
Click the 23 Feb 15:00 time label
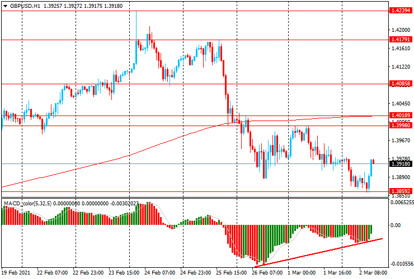pyautogui.click(x=124, y=272)
